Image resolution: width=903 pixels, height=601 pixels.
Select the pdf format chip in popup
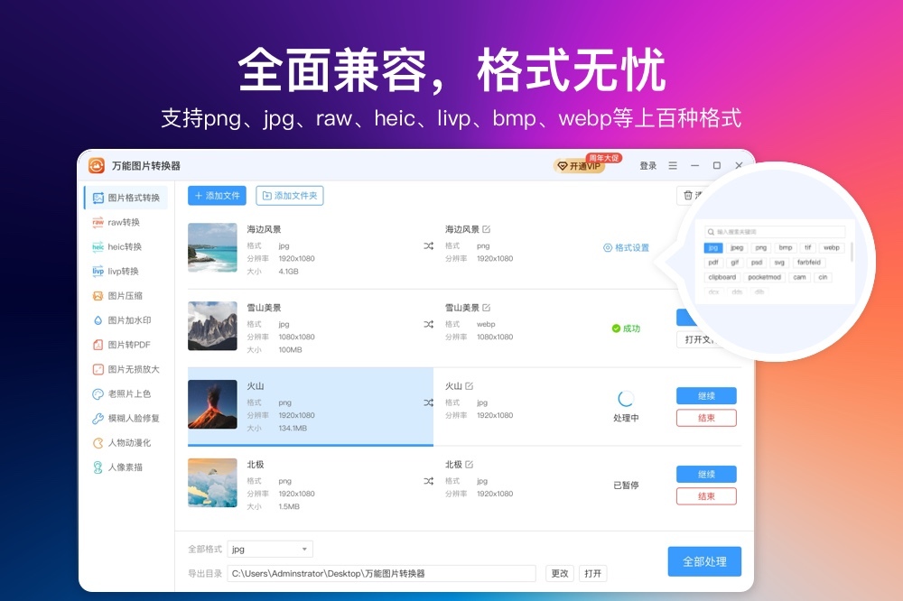click(x=713, y=263)
